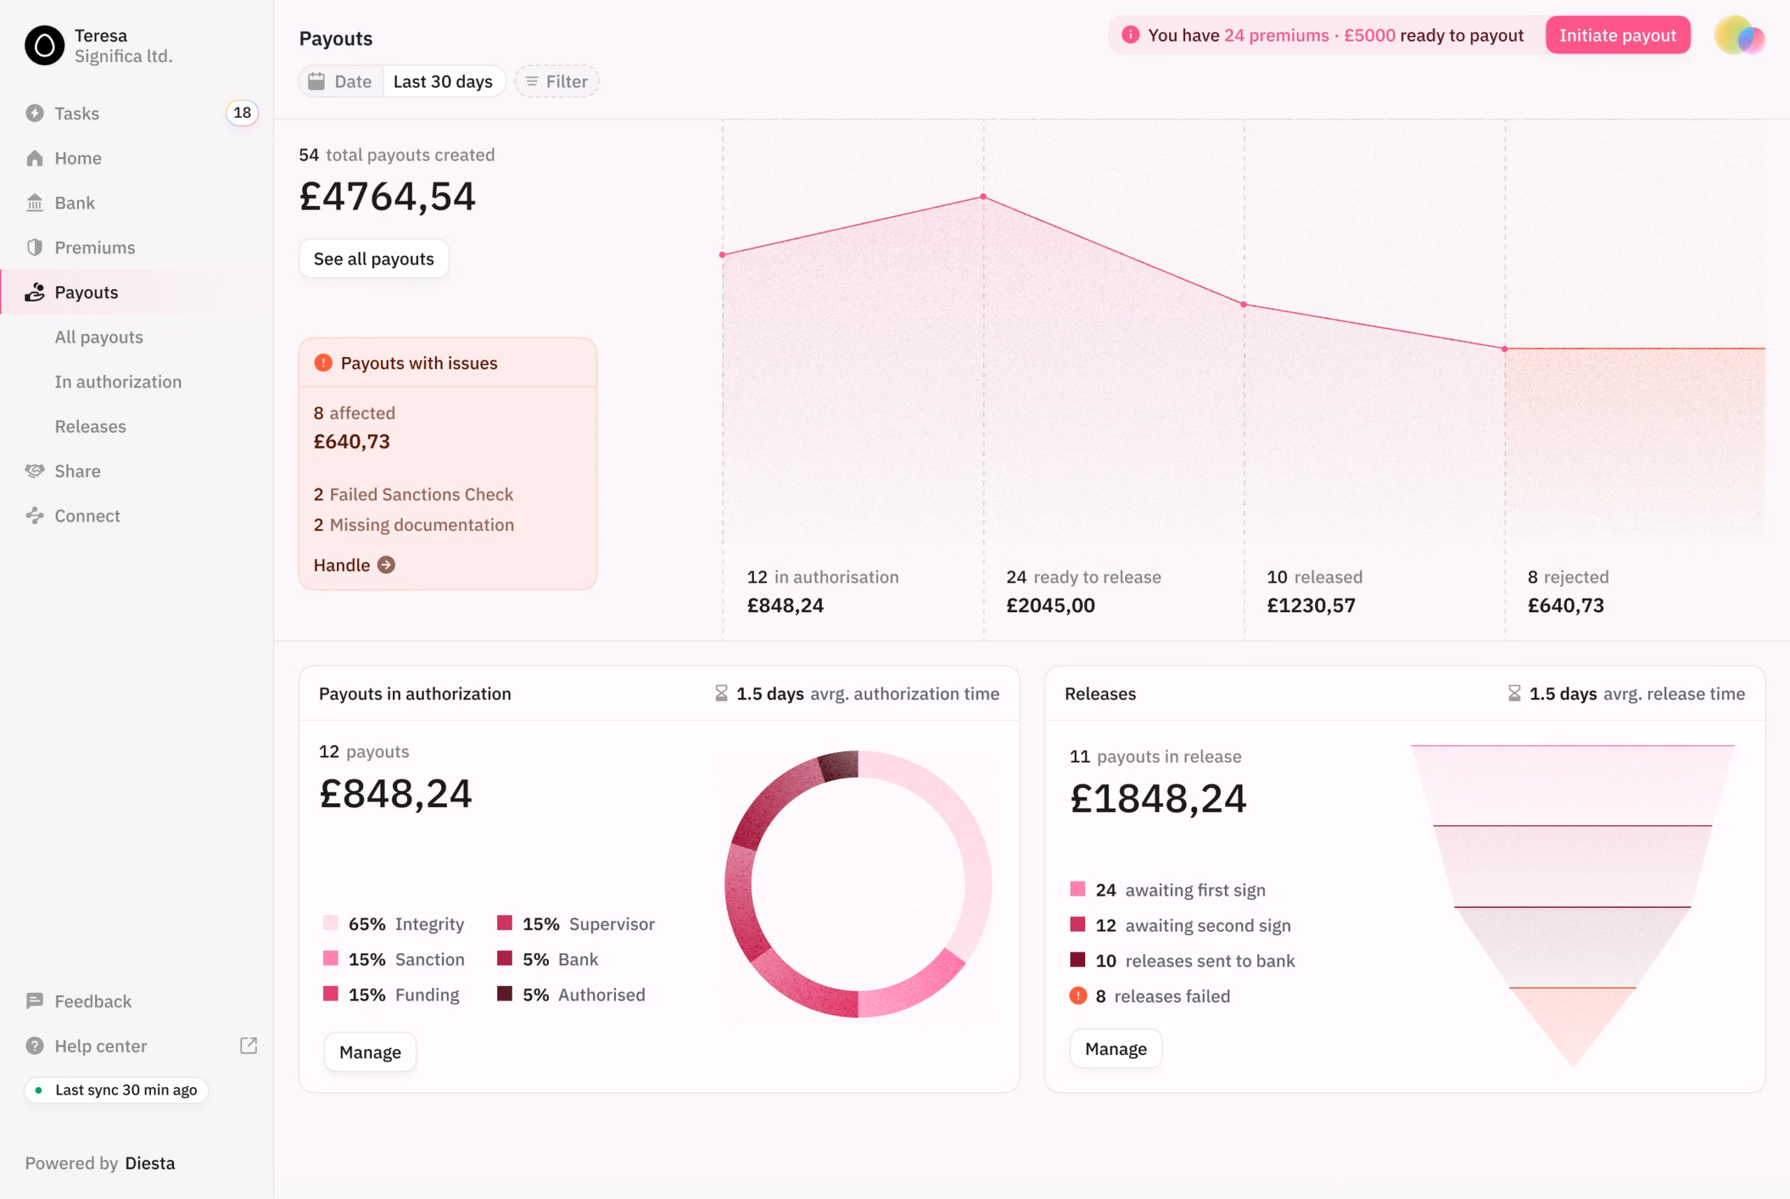Click the user avatar in top right
This screenshot has width=1790, height=1199.
(1740, 35)
